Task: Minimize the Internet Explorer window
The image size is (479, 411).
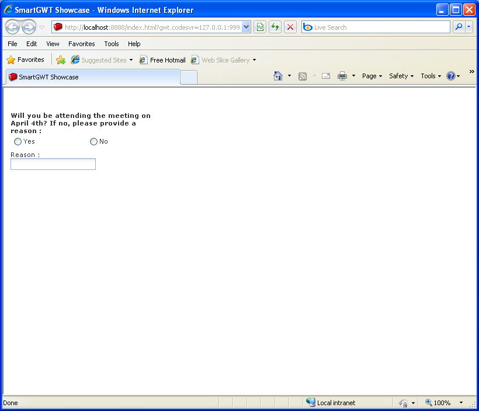Action: (442, 10)
